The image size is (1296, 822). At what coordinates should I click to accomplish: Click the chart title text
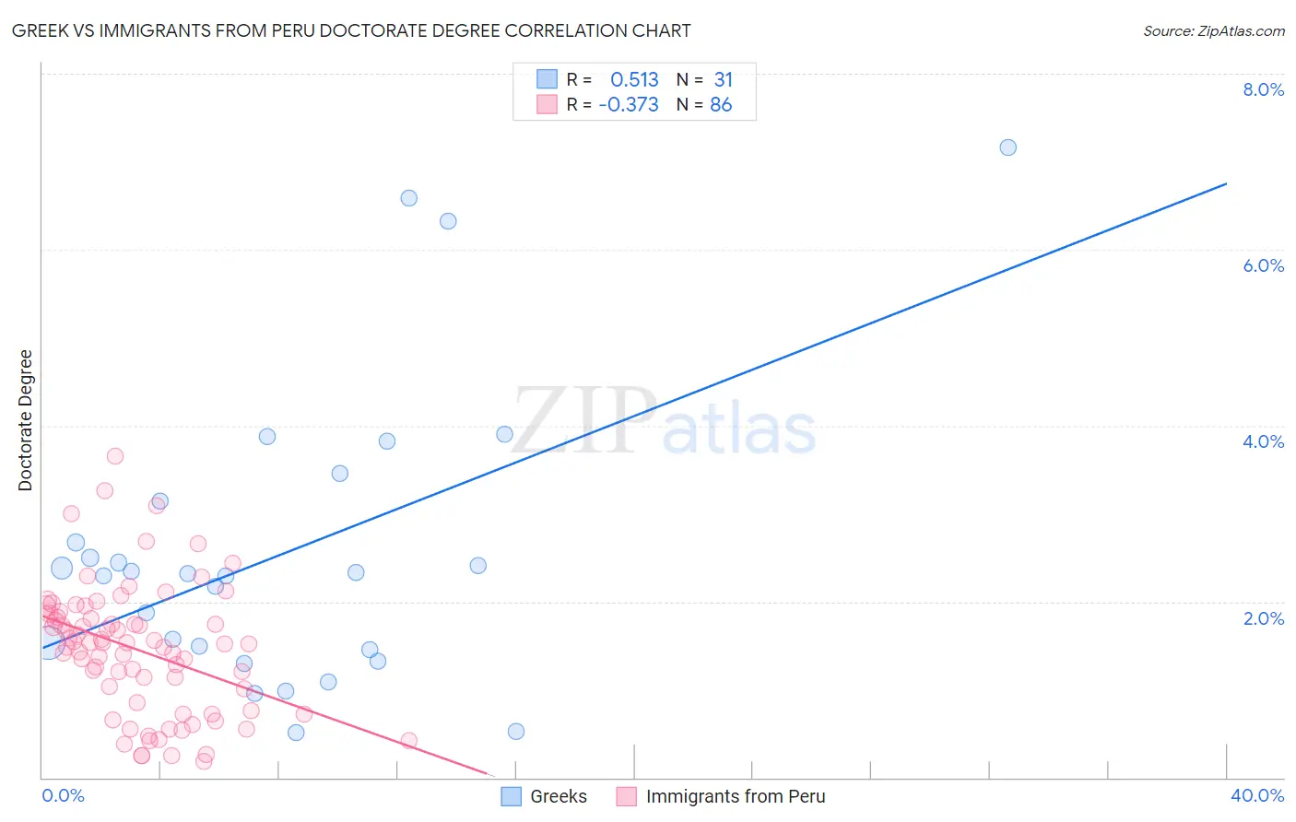[351, 30]
